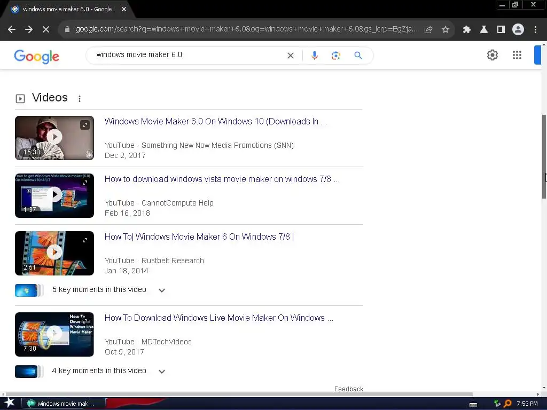Viewport: 547px width, 410px height.
Task: Stop loading the page
Action: click(x=46, y=30)
